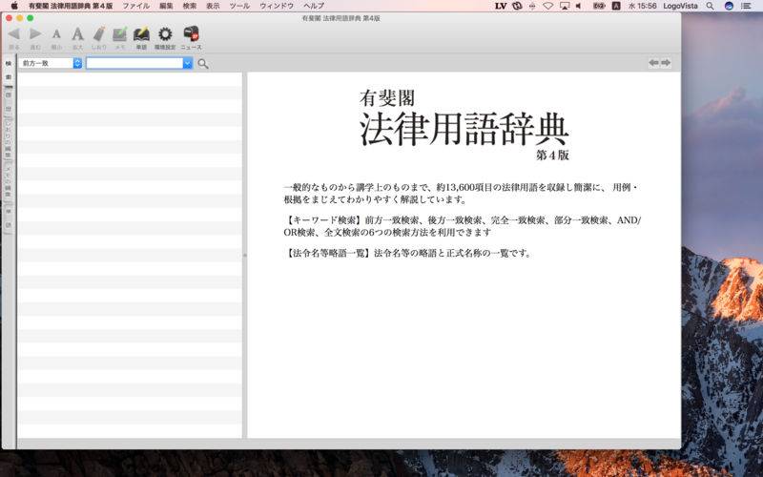763x477 pixels.
Task: Open the ヘルプ menu
Action: pyautogui.click(x=314, y=6)
